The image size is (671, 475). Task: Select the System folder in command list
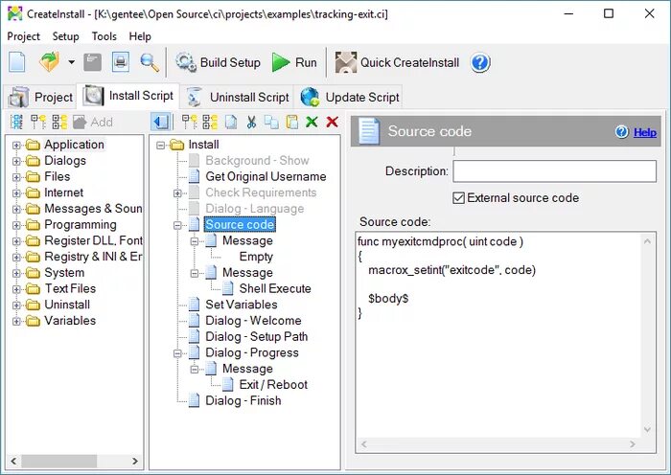(x=64, y=273)
